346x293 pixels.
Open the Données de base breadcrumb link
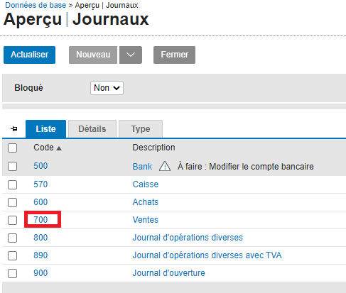click(x=36, y=5)
